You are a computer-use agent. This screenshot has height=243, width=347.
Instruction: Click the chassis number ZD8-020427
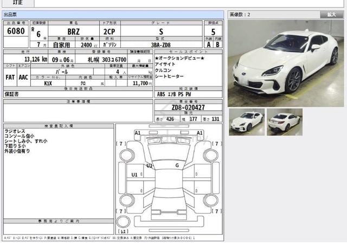pyautogui.click(x=188, y=107)
